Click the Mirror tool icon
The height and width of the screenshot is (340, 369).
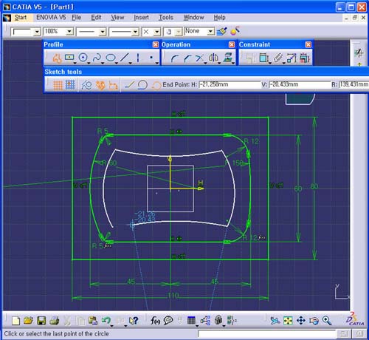(213, 58)
